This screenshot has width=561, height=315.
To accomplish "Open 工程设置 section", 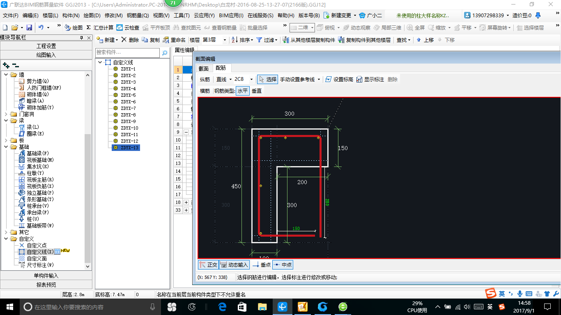I will [x=46, y=46].
